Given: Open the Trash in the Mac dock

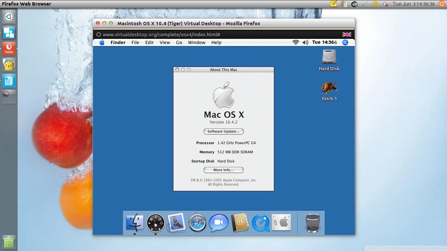Looking at the screenshot, I should pos(313,223).
